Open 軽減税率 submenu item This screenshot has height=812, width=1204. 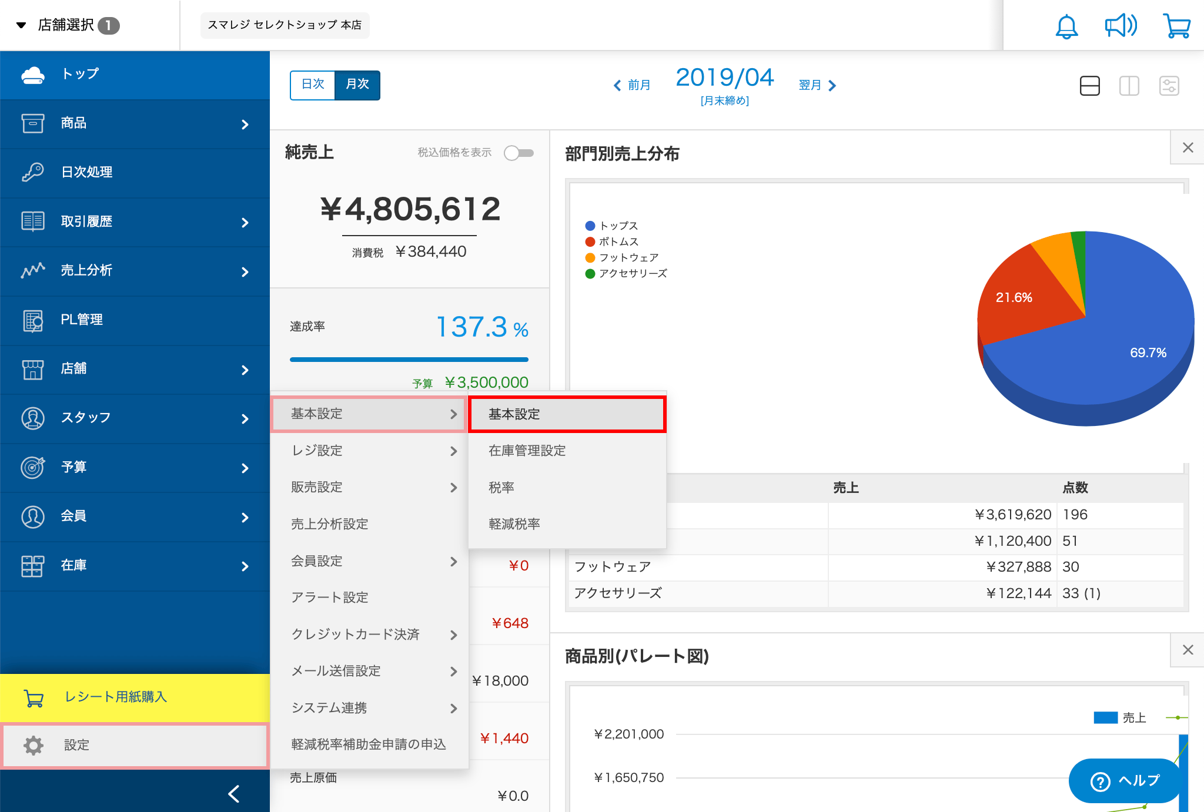click(567, 524)
